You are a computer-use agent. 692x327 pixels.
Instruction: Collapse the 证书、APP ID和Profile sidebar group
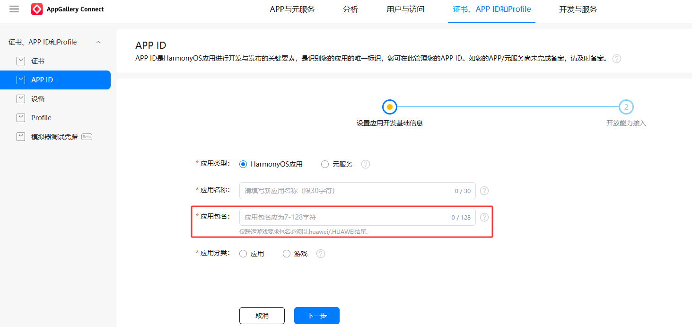[98, 42]
